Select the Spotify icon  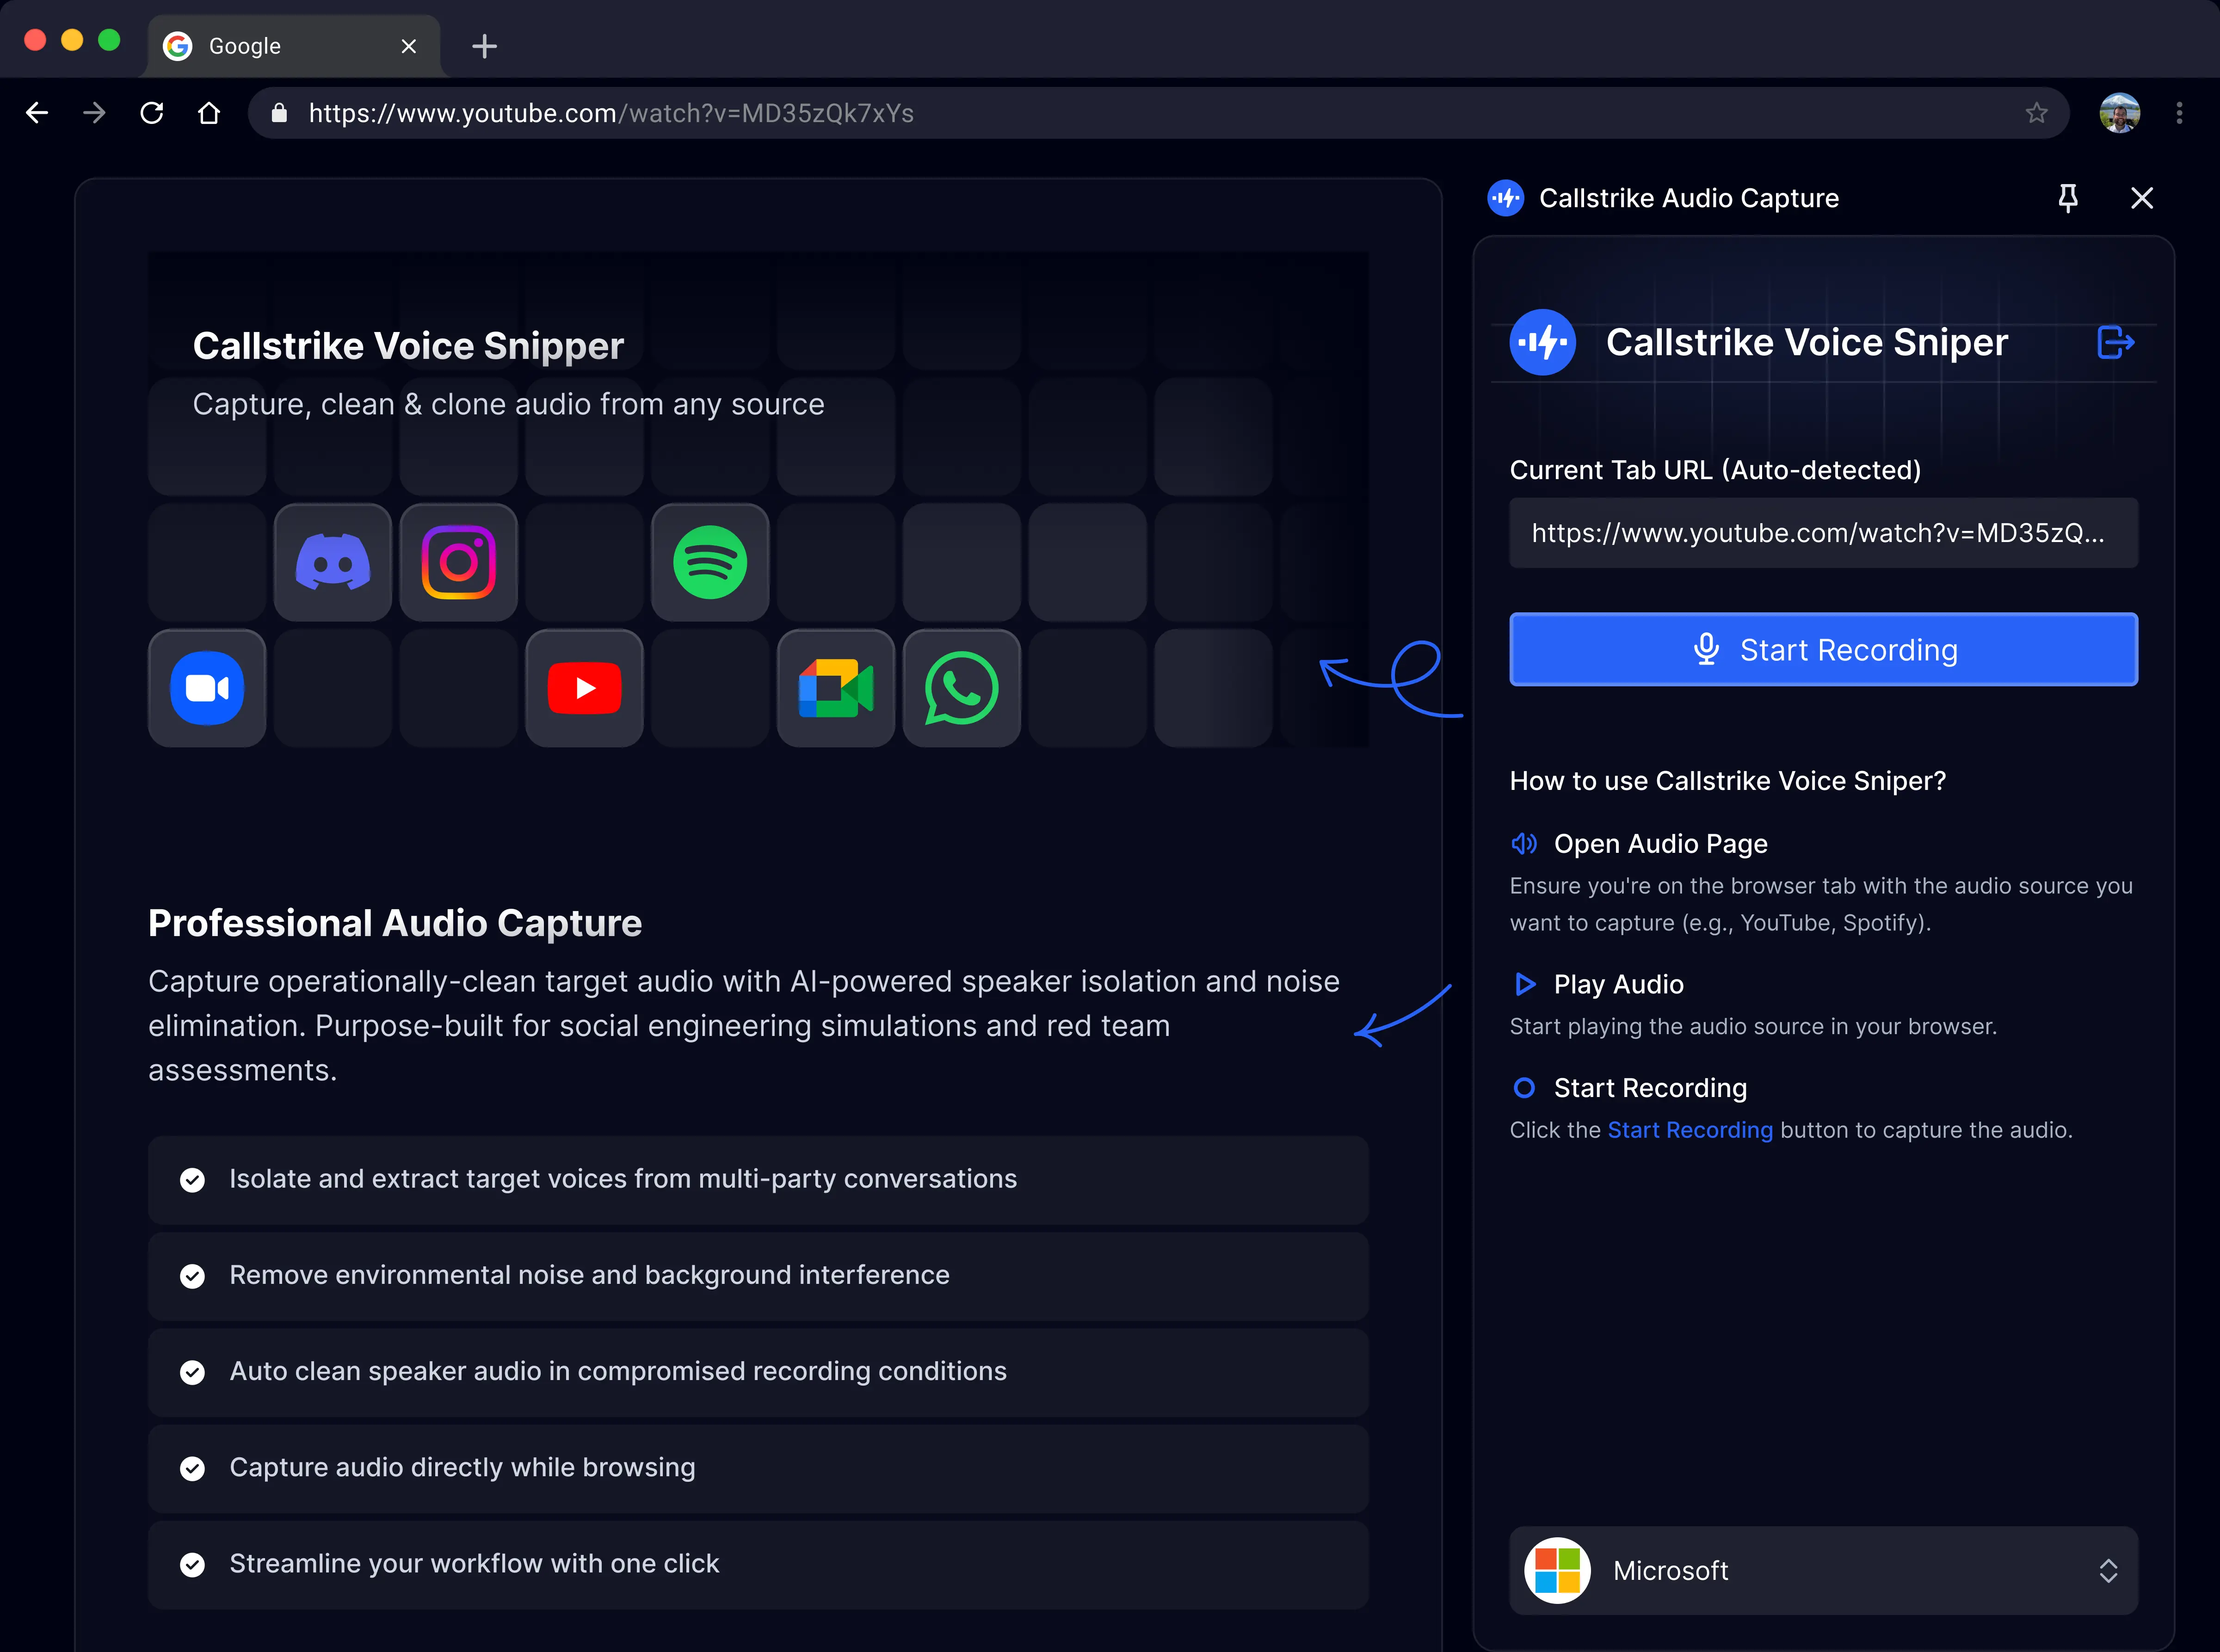click(x=710, y=562)
